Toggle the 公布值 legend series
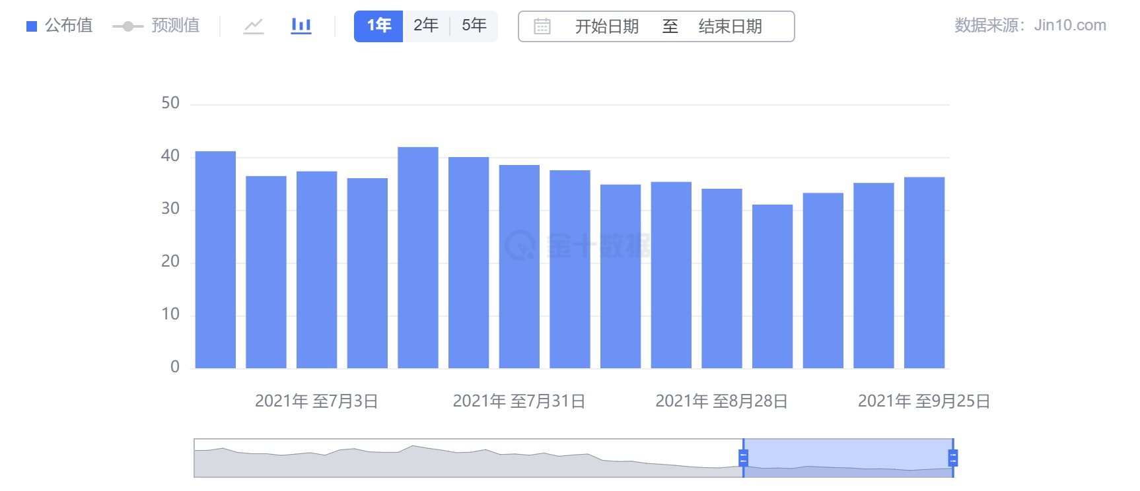The height and width of the screenshot is (491, 1140). 59,26
